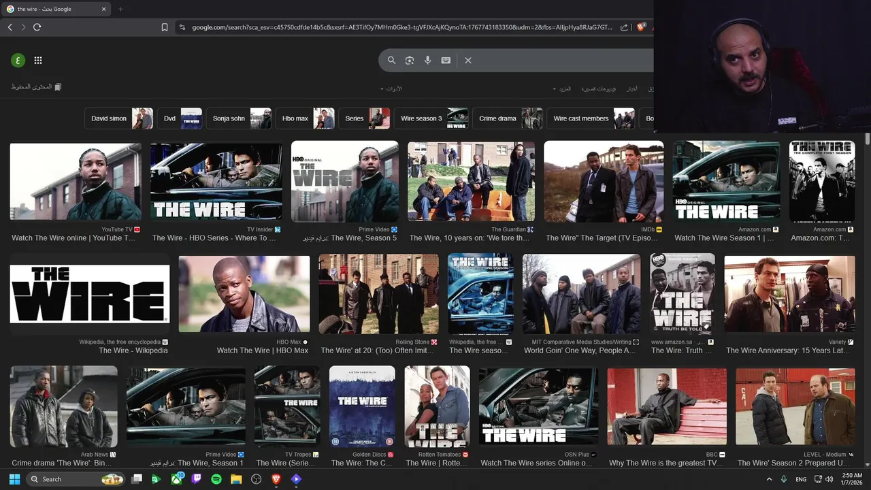Open the MIT 'World Goin' One Way' image
This screenshot has height=490, width=871.
pyautogui.click(x=581, y=294)
